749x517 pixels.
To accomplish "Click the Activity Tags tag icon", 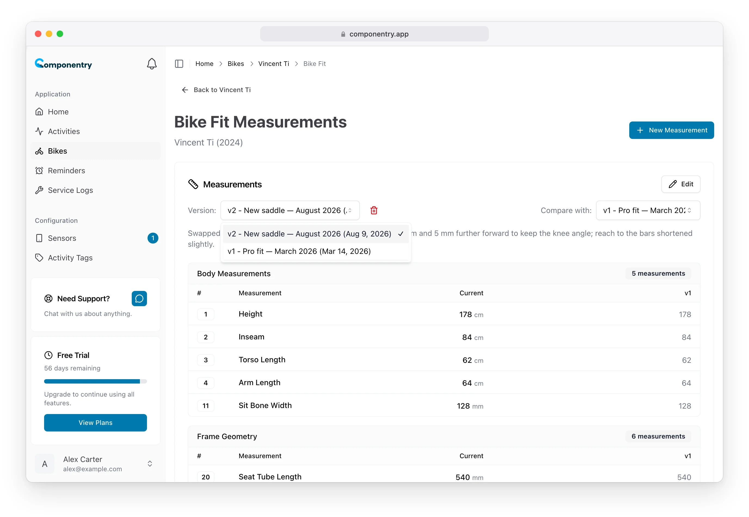I will [x=39, y=258].
